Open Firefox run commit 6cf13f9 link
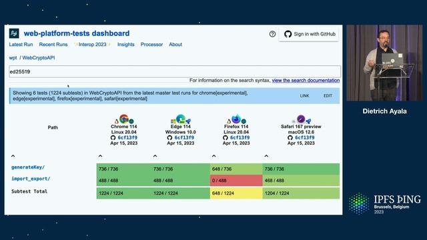The height and width of the screenshot is (240, 427). coord(240,138)
